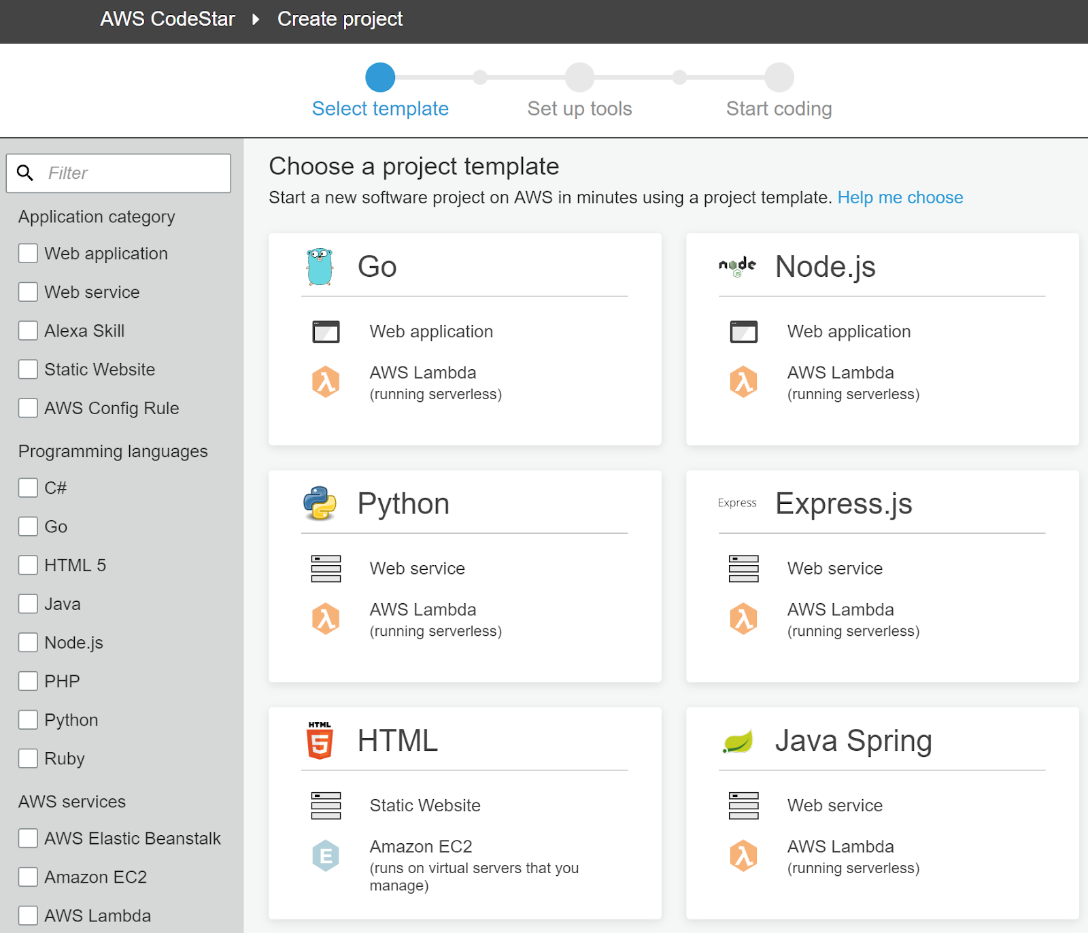Image resolution: width=1088 pixels, height=933 pixels.
Task: Click the Node.js logo icon
Action: (x=737, y=267)
